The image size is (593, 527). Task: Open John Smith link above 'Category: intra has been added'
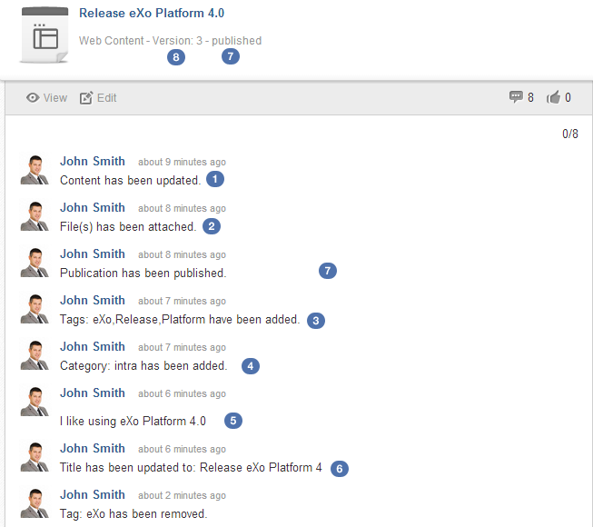[93, 346]
